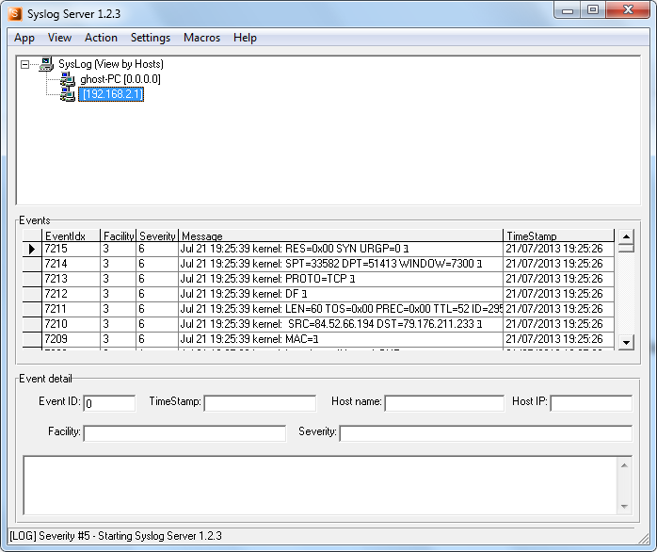Click the events list scrollbar thumb
The image size is (657, 552).
pyautogui.click(x=626, y=248)
